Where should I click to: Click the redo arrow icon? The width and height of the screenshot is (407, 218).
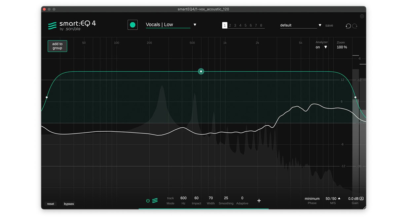355,26
